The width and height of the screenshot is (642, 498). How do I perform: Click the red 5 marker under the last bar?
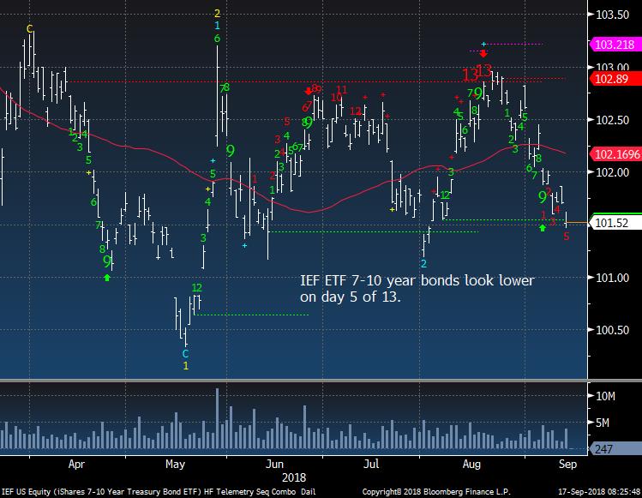567,237
